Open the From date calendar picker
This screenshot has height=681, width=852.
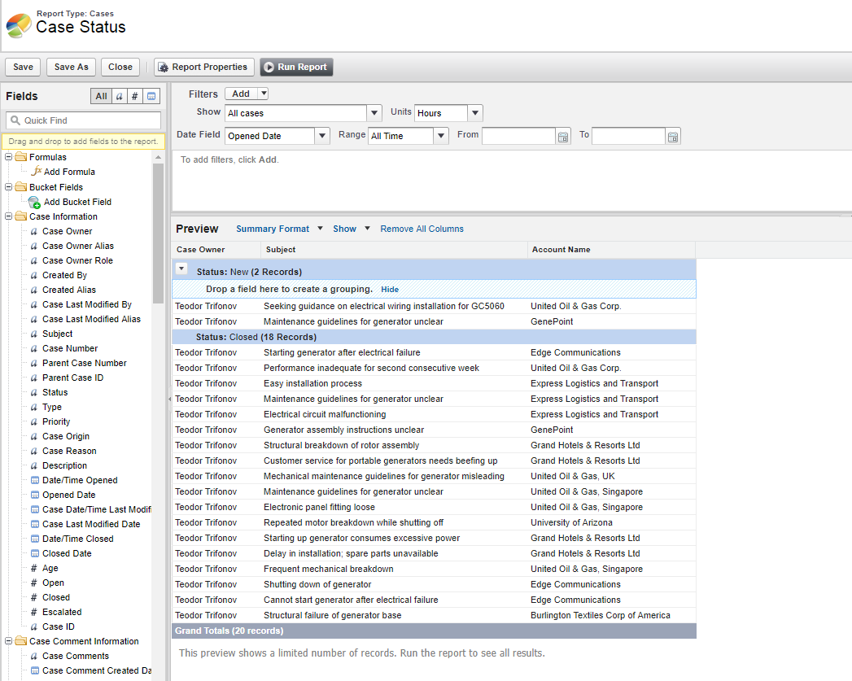pyautogui.click(x=563, y=137)
